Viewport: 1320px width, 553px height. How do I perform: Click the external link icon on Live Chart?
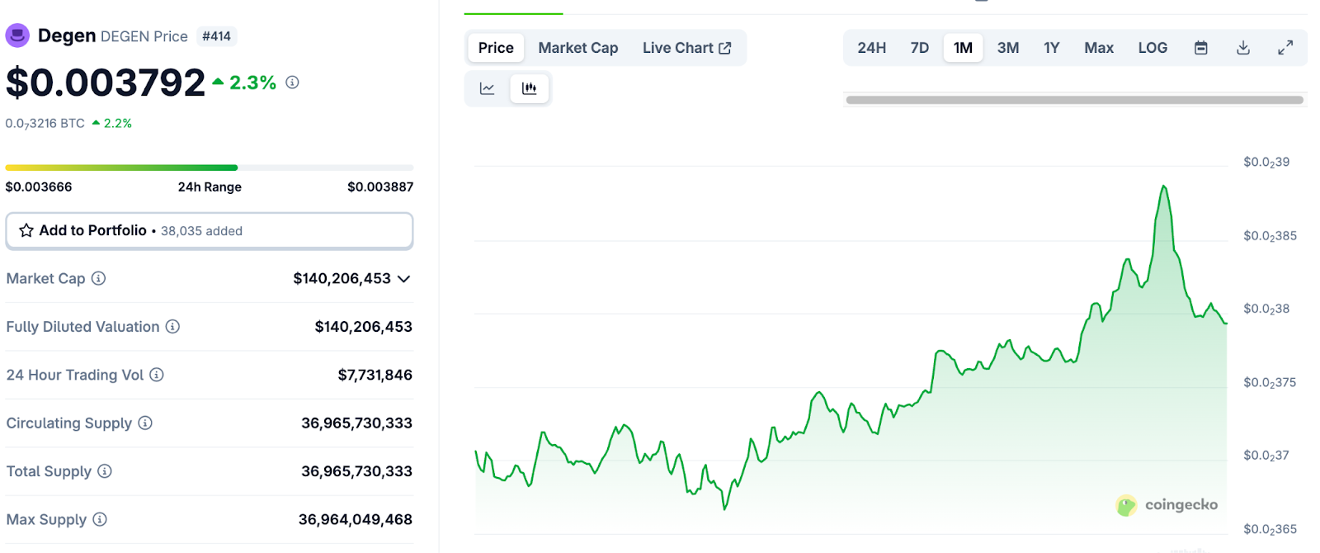pyautogui.click(x=725, y=48)
